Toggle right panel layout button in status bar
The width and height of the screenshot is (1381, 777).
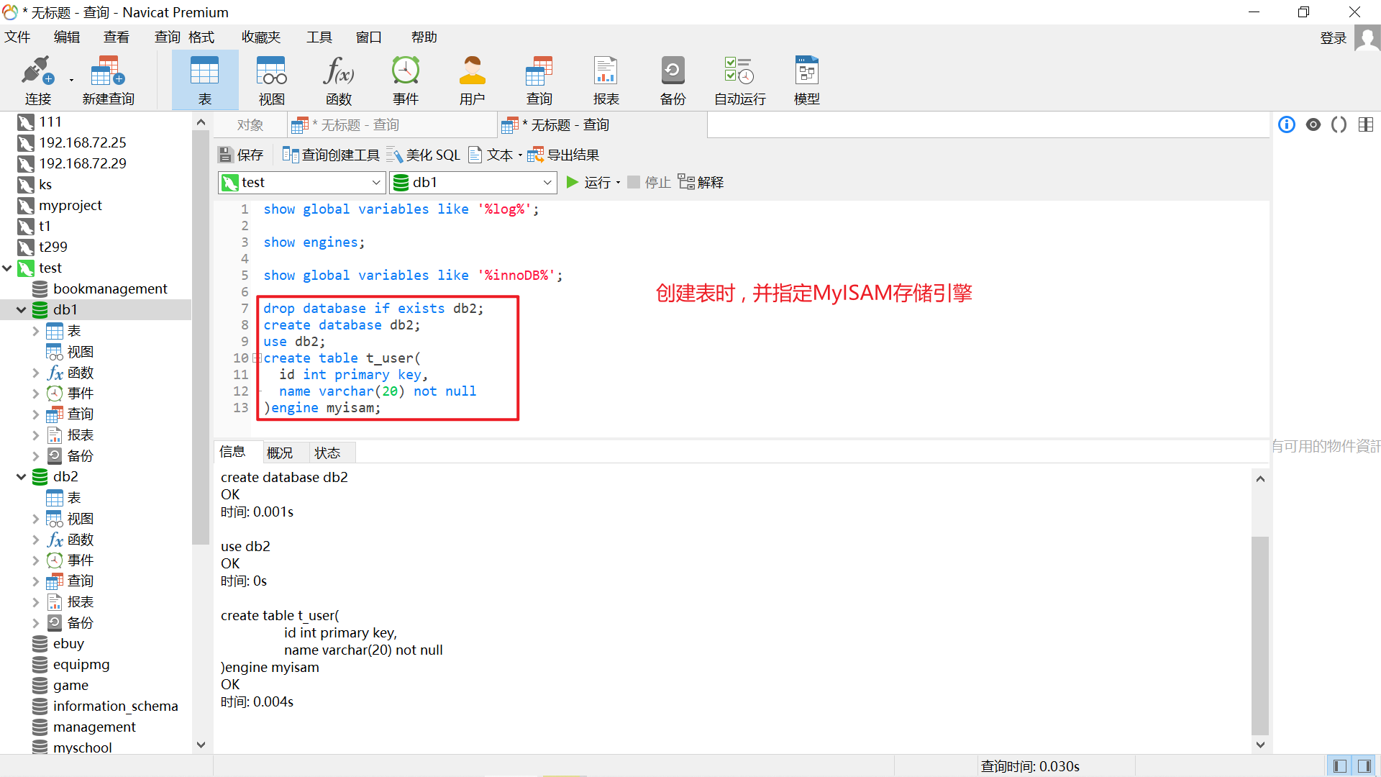click(x=1364, y=766)
